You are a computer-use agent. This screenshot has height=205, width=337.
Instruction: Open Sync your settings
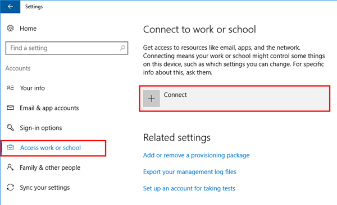45,188
